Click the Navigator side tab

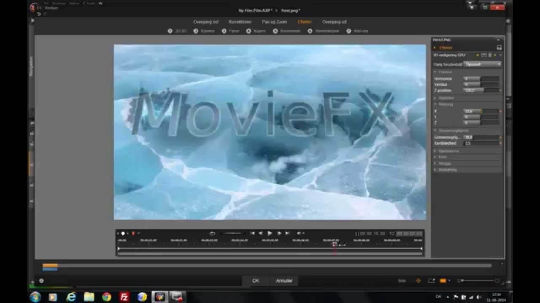pos(31,66)
